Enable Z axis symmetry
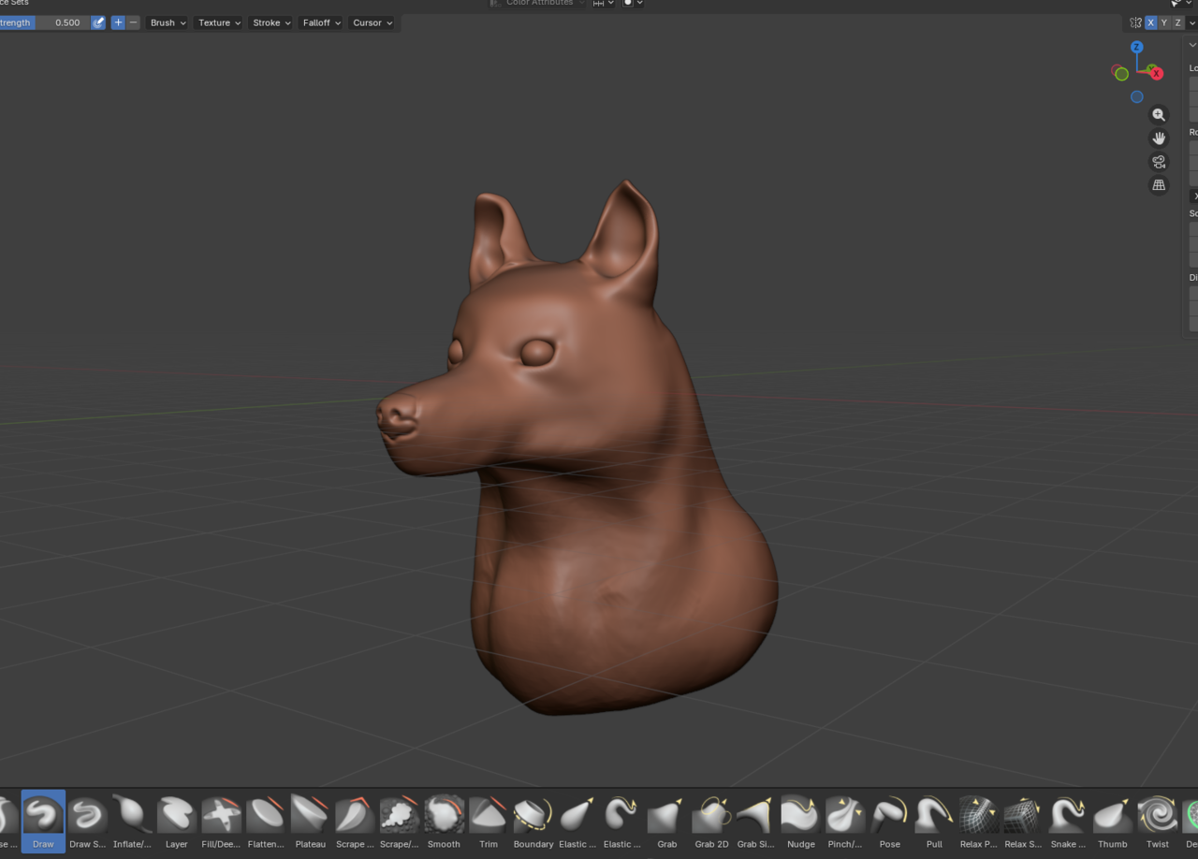Viewport: 1198px width, 859px height. 1176,22
